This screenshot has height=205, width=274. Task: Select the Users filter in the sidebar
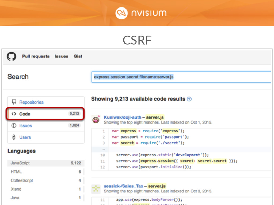tap(46, 137)
